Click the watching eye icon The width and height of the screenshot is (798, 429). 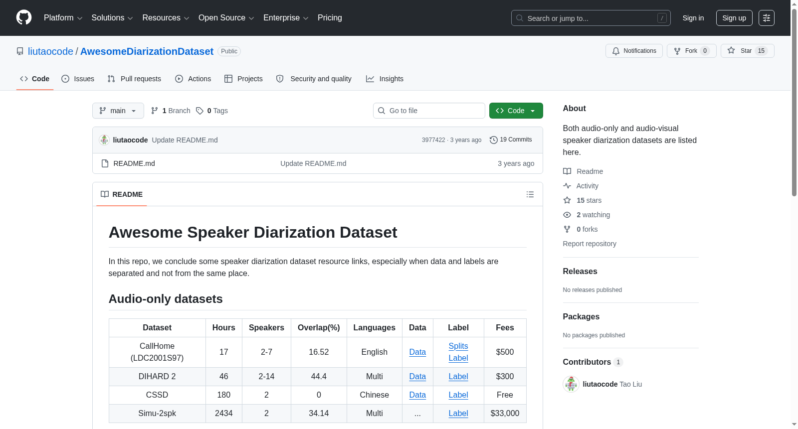coord(567,215)
